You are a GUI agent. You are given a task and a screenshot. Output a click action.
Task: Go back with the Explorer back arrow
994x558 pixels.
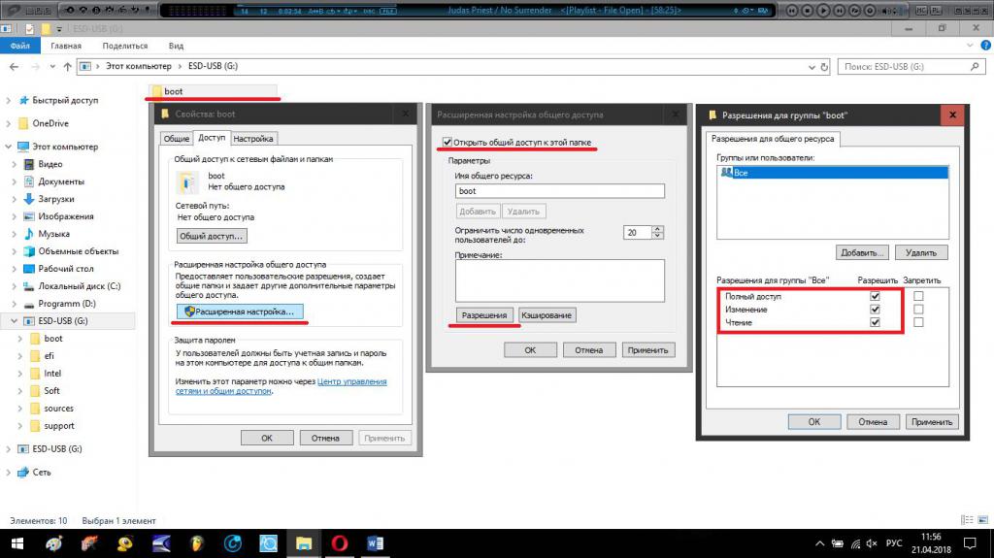pos(14,66)
